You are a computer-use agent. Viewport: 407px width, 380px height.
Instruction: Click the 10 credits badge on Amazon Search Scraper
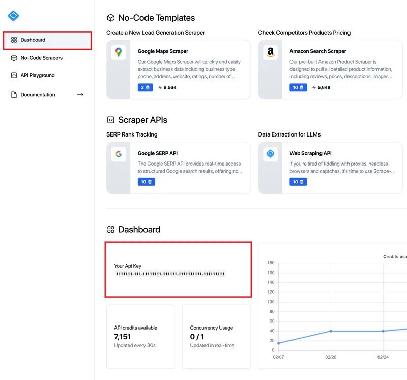[298, 87]
